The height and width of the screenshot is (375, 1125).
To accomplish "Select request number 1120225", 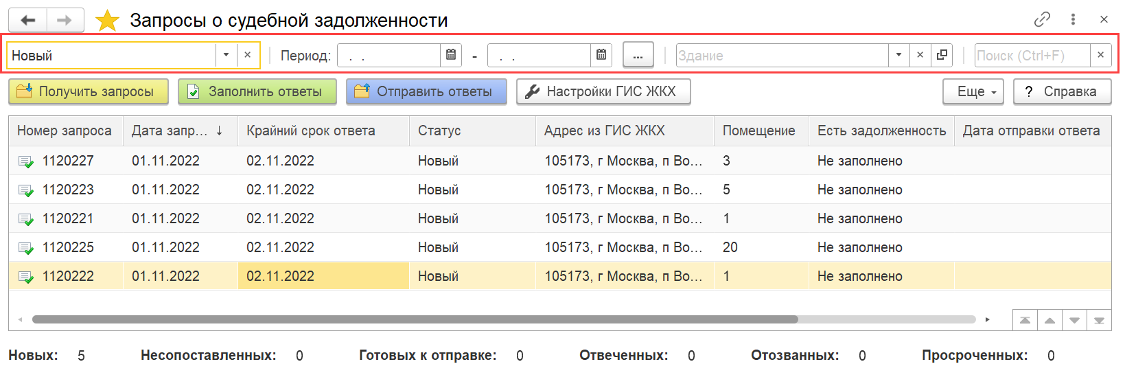I will pos(68,247).
